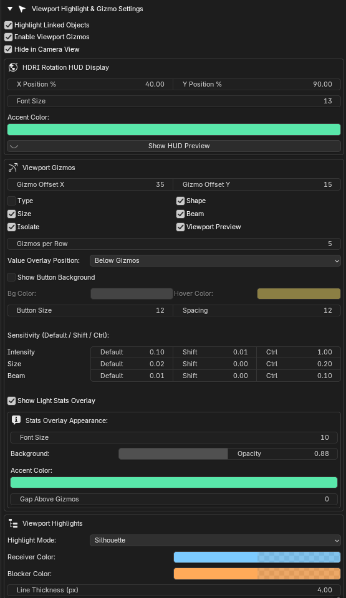Enable Show Button Background
The width and height of the screenshot is (346, 598).
click(12, 277)
